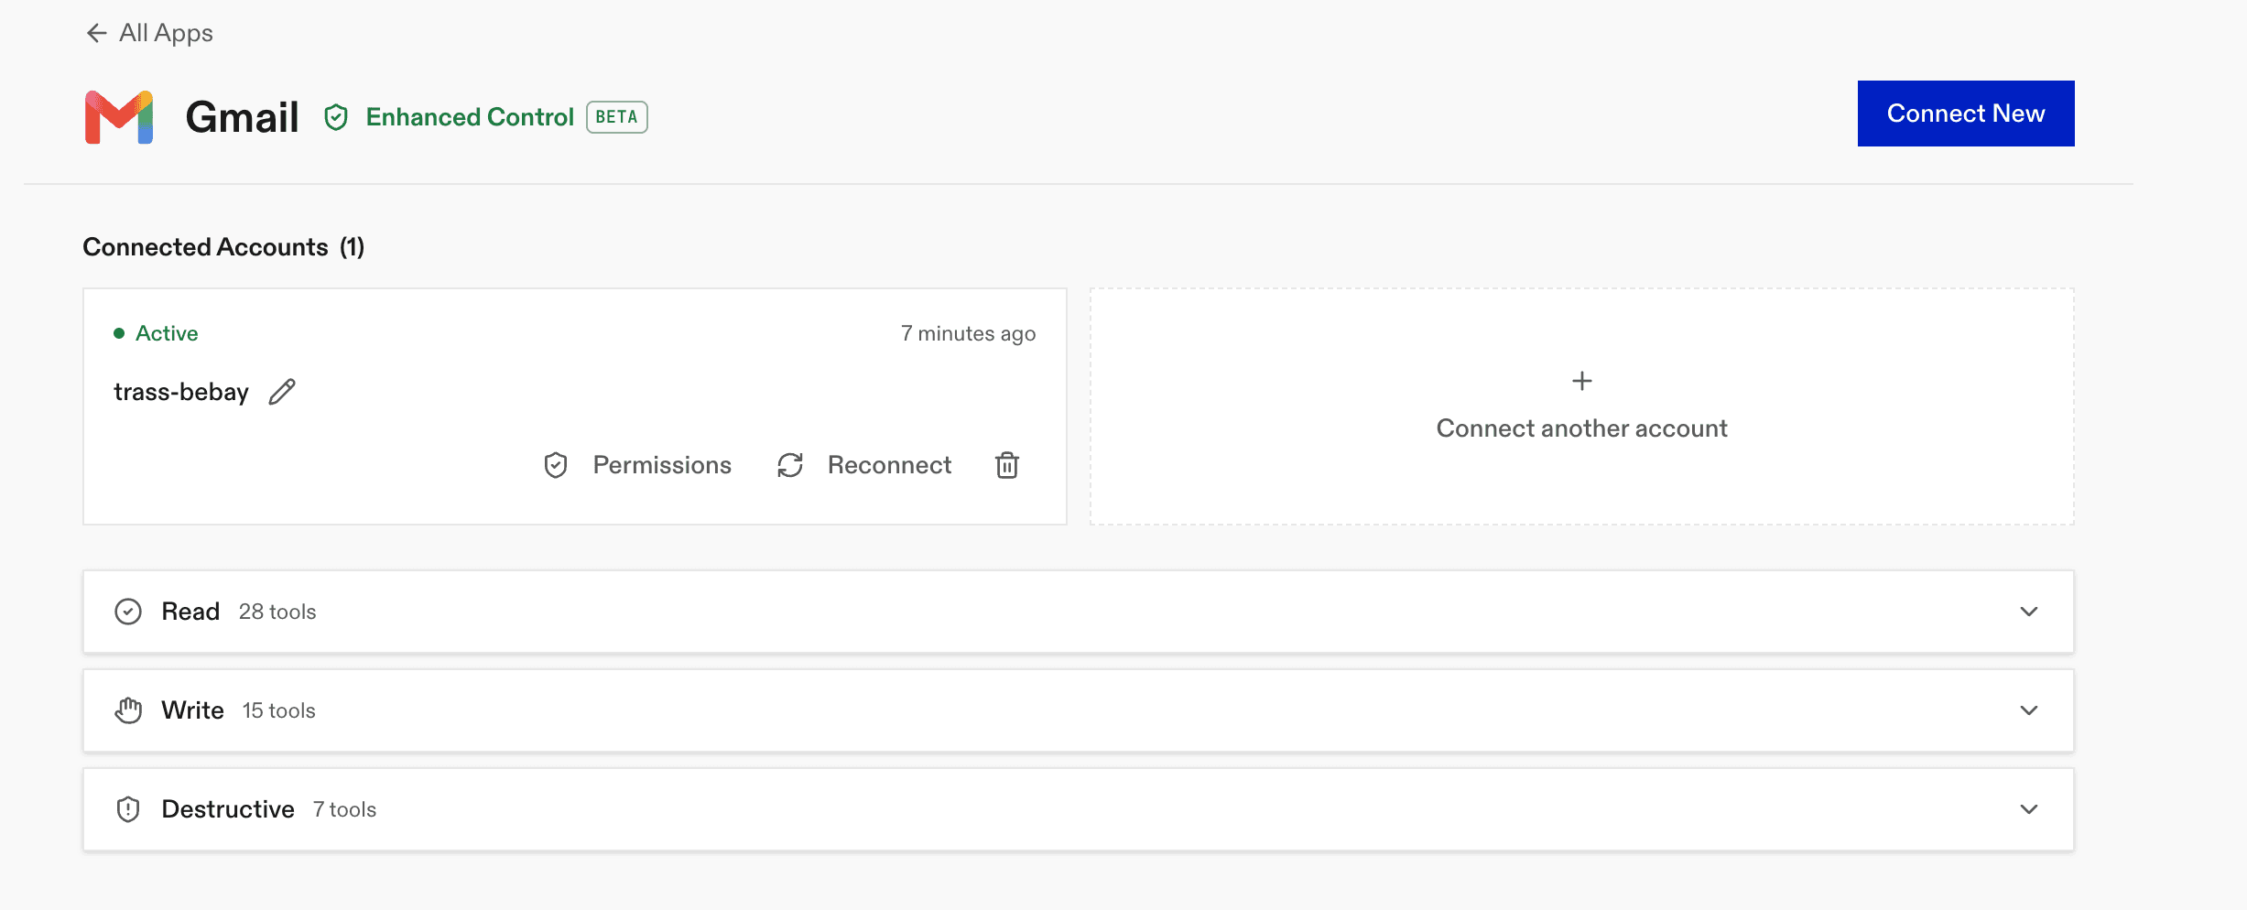2247x910 pixels.
Task: Click the Connect New button
Action: click(1966, 114)
